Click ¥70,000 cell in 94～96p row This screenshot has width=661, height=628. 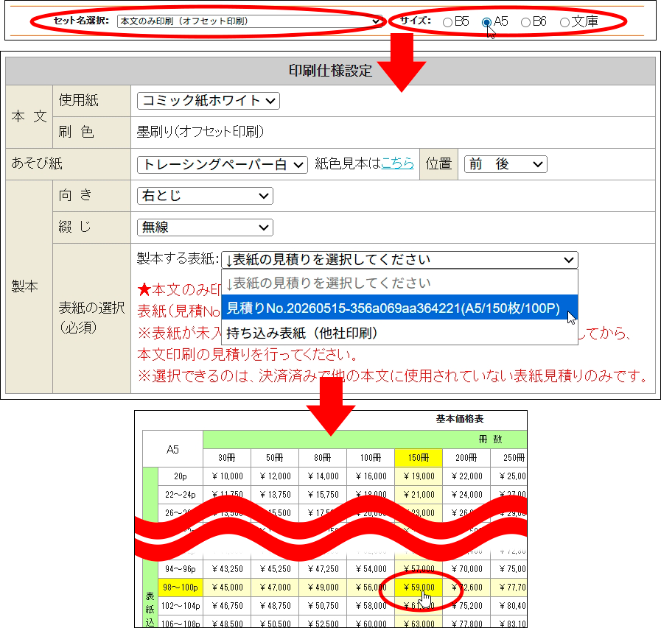click(466, 569)
